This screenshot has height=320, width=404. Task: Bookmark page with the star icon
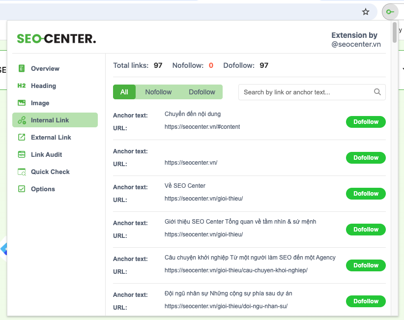click(x=365, y=12)
